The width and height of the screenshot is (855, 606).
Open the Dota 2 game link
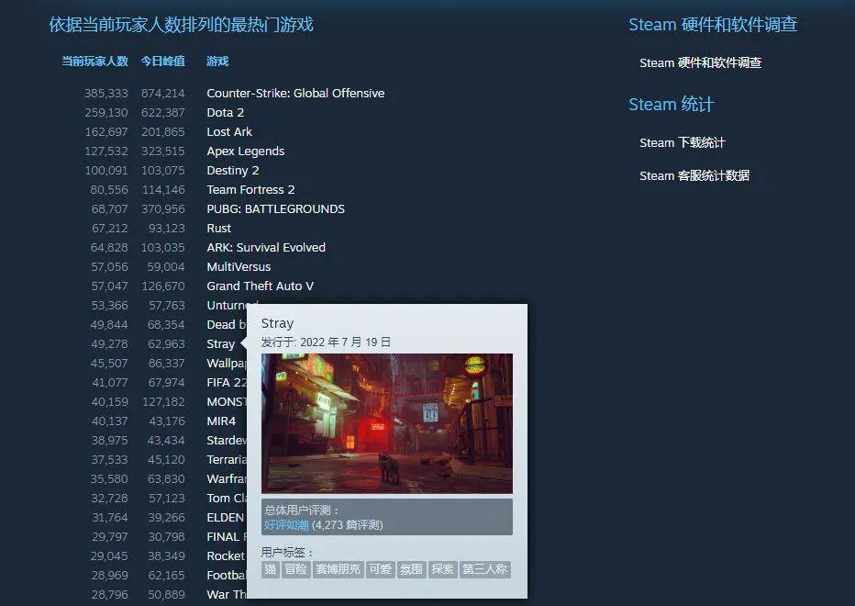pos(225,112)
